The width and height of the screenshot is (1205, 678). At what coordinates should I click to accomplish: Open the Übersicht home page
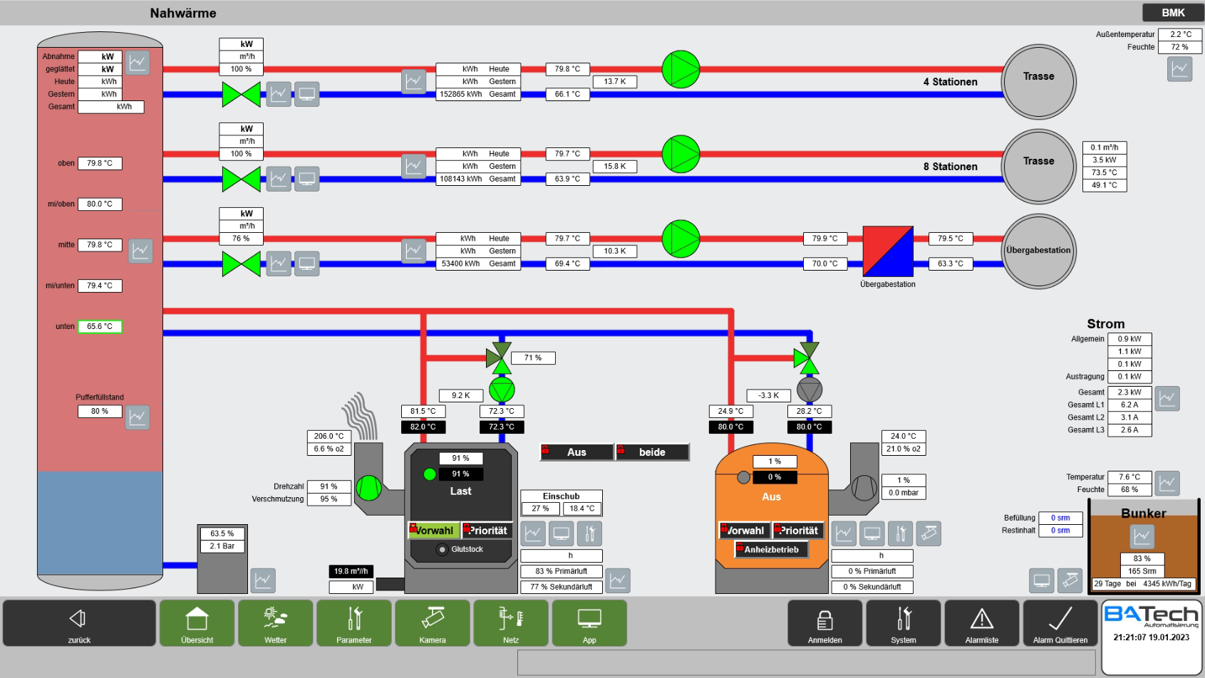197,623
